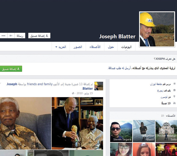Click the home icon beside Zurich
Screen dimensions: 177x156
(175, 90)
